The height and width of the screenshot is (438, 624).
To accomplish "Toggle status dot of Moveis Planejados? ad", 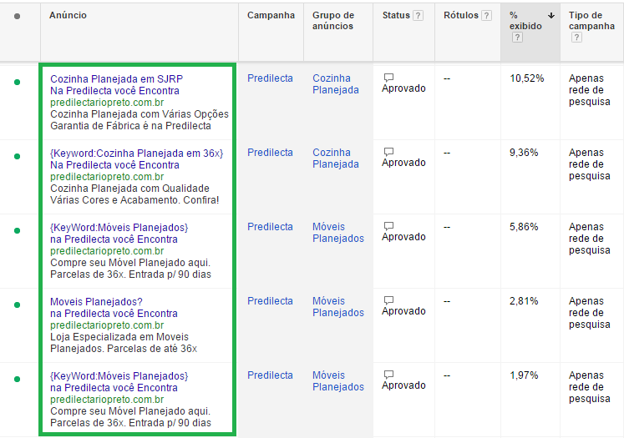I will pos(17,305).
